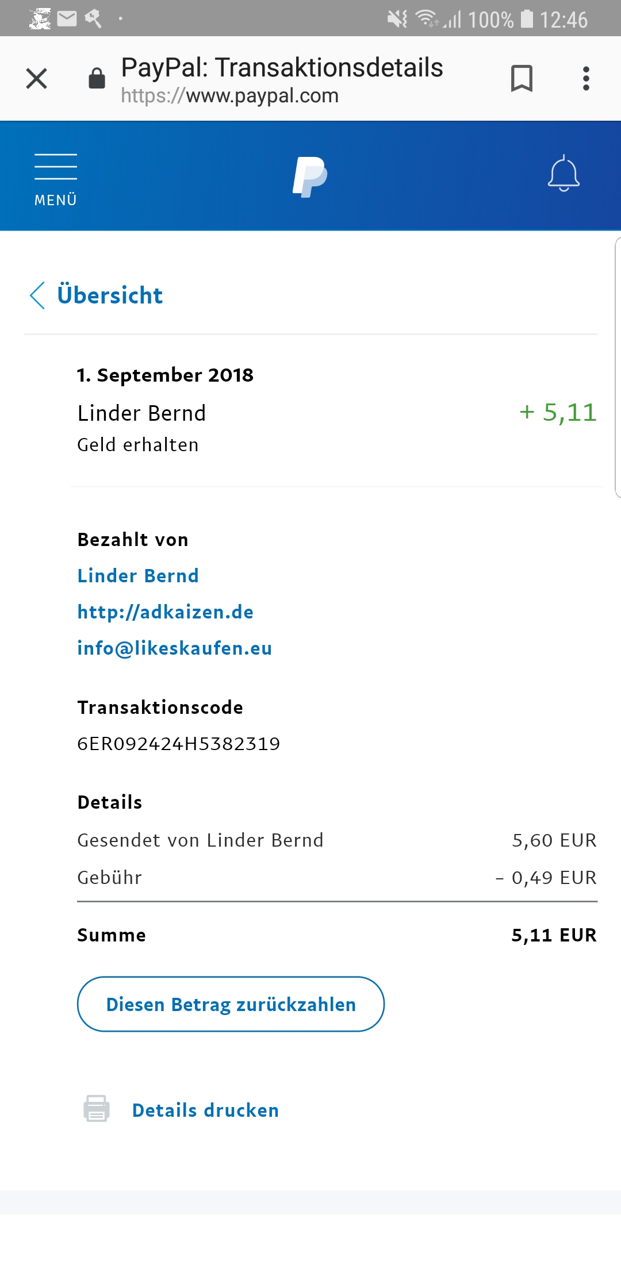Open the browser three-dot overflow menu
621x1276 pixels.
586,79
